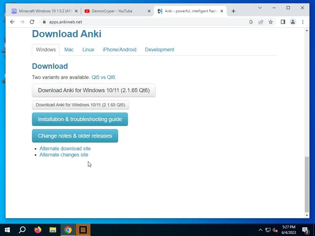Open the notification center icon
Image resolution: width=315 pixels, height=236 pixels.
pyautogui.click(x=305, y=230)
